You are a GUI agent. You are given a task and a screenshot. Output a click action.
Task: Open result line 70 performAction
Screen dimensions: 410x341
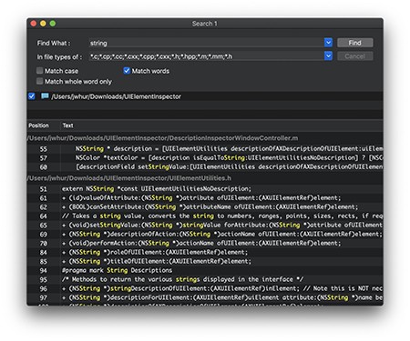pos(205,244)
